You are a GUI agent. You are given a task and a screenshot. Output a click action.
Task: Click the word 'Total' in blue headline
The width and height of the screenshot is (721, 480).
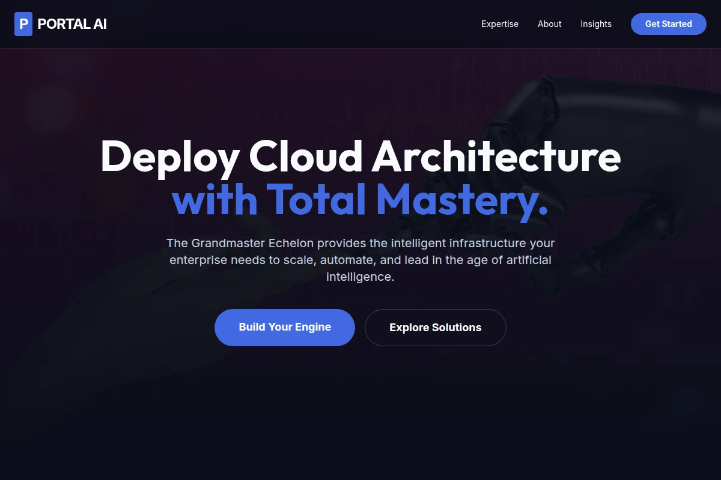coord(317,200)
